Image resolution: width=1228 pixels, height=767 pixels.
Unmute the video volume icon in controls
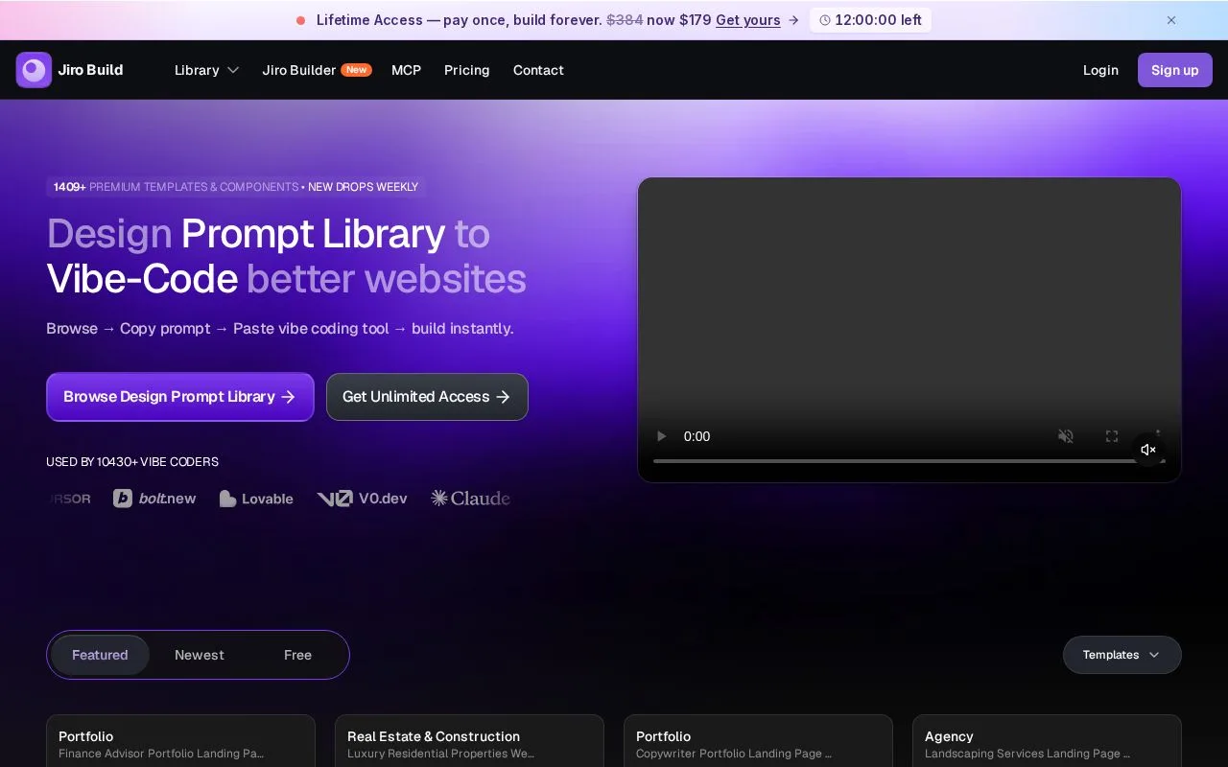(1065, 436)
